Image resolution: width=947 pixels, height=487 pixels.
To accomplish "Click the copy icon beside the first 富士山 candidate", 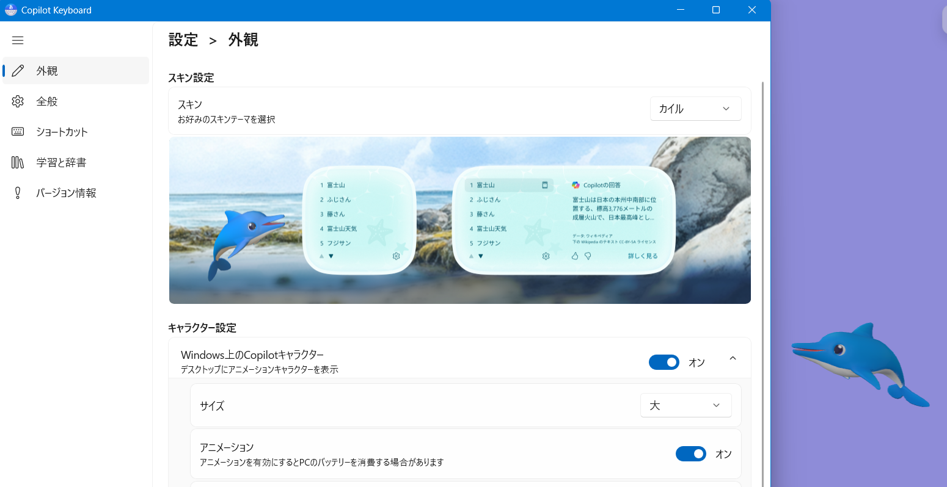I will [x=545, y=185].
